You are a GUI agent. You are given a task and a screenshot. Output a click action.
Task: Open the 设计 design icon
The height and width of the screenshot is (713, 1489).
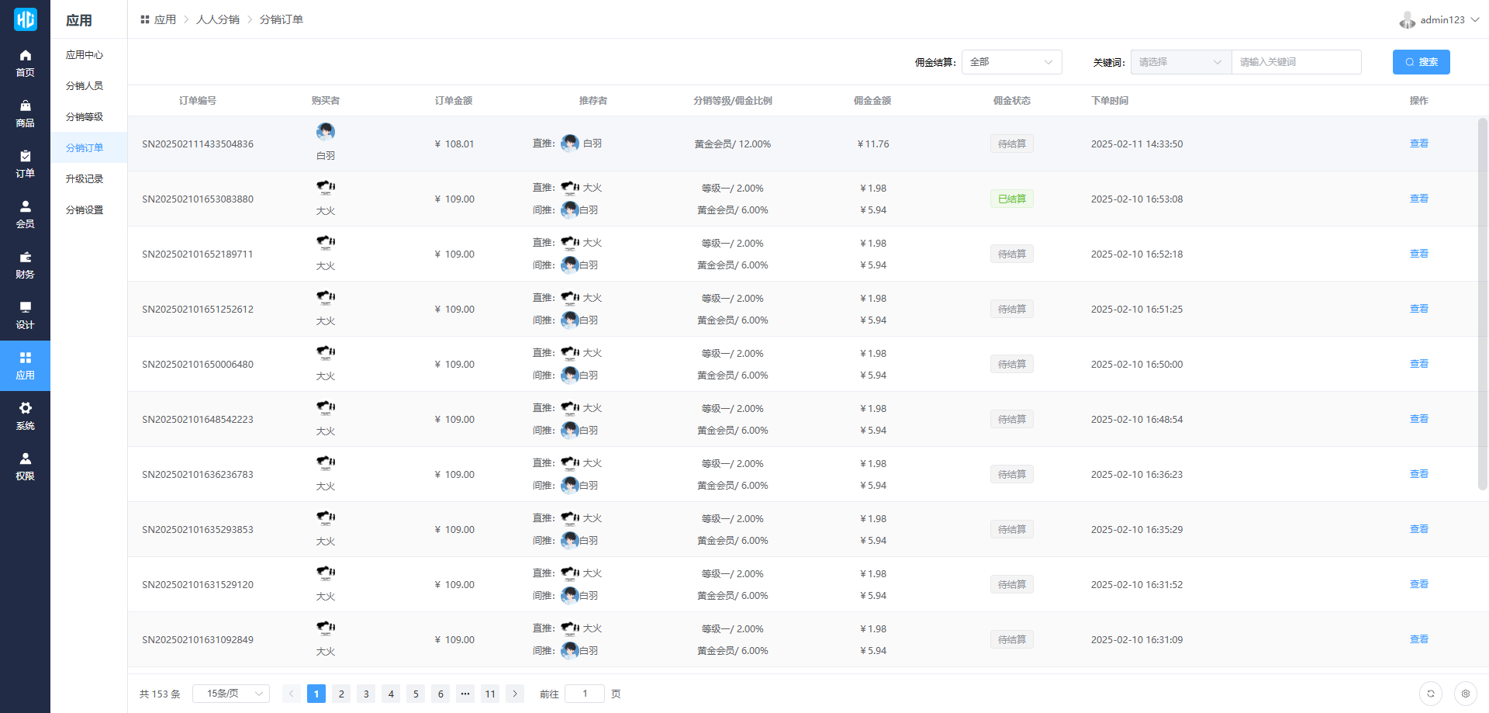(25, 308)
